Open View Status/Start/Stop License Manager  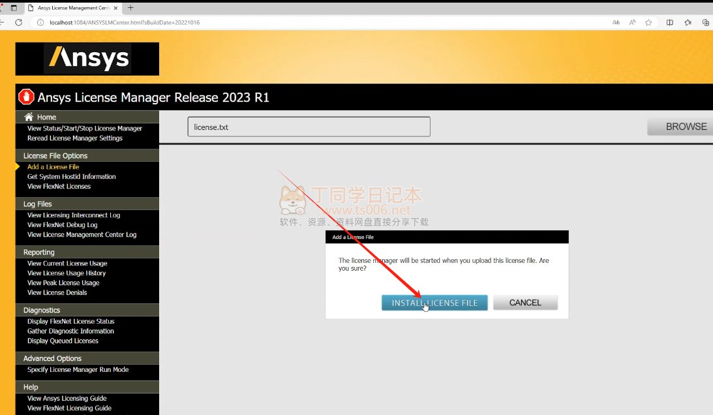(x=85, y=129)
